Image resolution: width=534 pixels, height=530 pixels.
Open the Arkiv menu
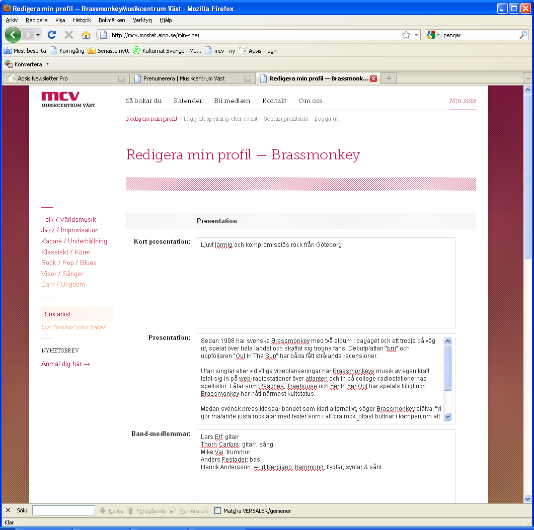tap(12, 20)
